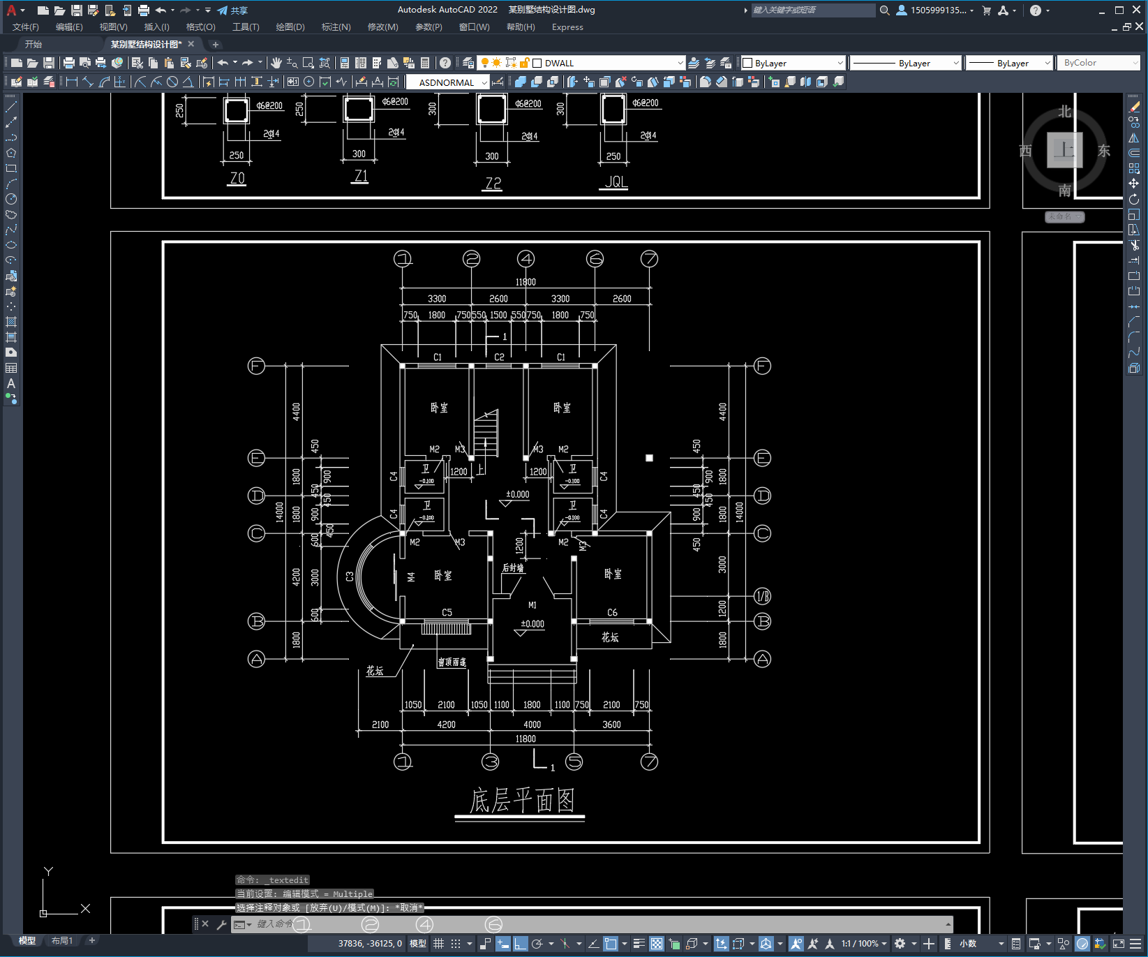Open the Express menu
This screenshot has width=1148, height=957.
pyautogui.click(x=567, y=27)
